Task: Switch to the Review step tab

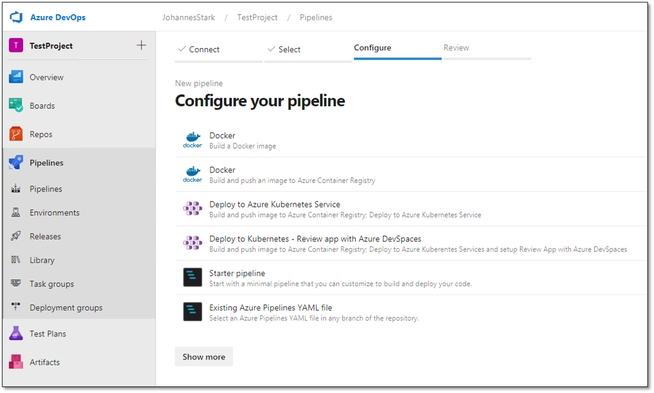Action: tap(487, 49)
